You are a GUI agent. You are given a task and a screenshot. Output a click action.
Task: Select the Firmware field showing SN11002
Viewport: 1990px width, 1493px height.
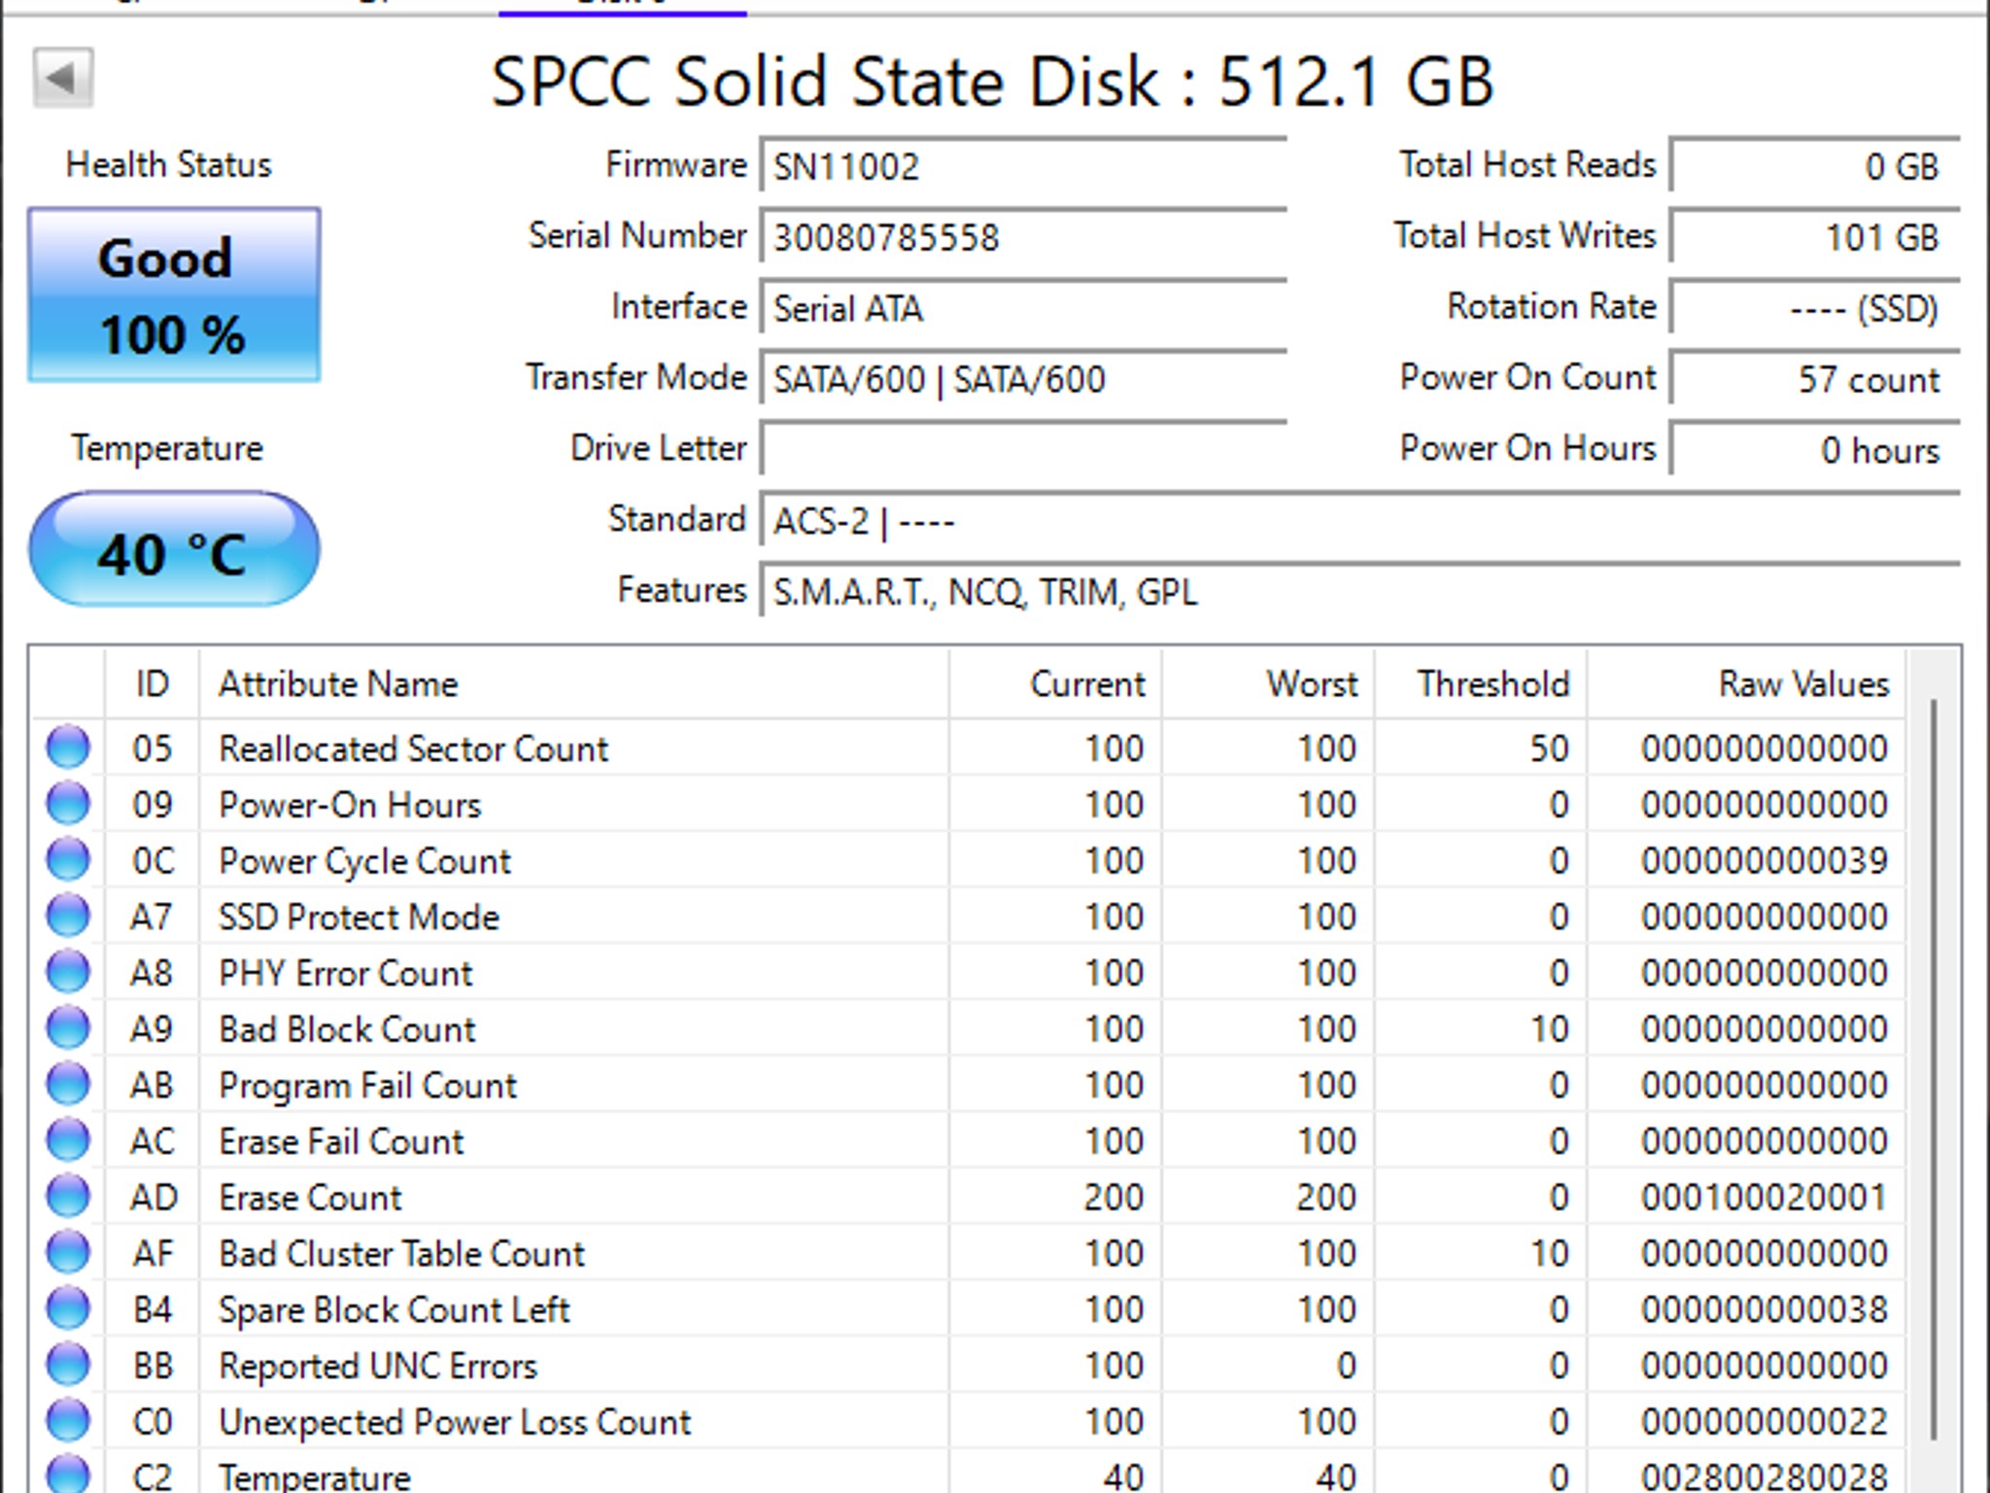(1023, 166)
